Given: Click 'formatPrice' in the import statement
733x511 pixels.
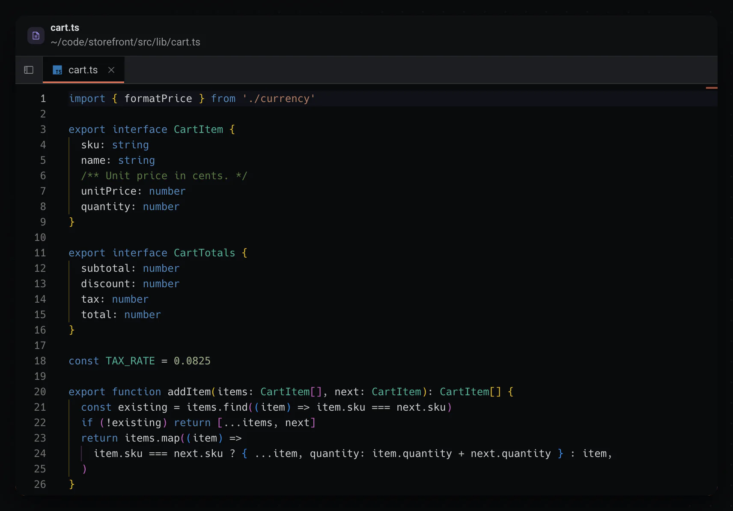Looking at the screenshot, I should pos(158,99).
